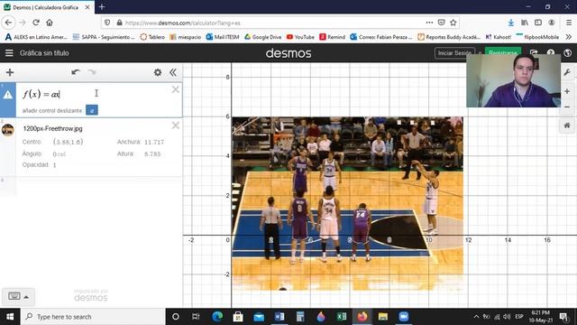This screenshot has height=325, width=577.
Task: Click the URL address bar
Action: [x=272, y=23]
